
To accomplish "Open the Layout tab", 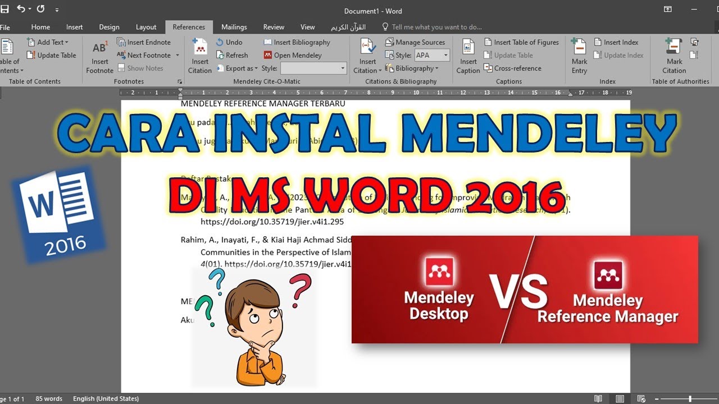I will tap(146, 27).
